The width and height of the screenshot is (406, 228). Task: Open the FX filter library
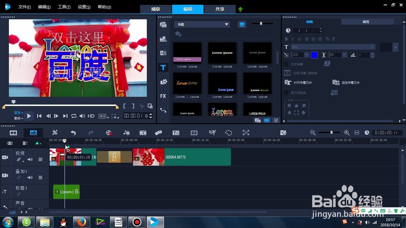pyautogui.click(x=163, y=96)
